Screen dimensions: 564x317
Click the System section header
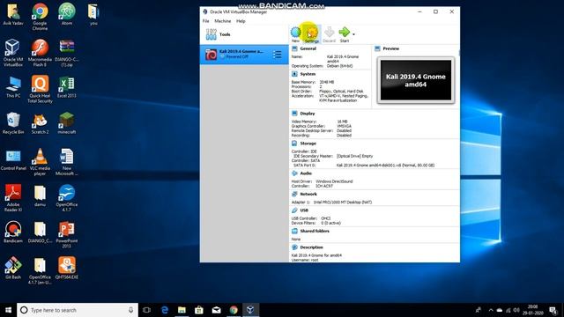pos(308,74)
